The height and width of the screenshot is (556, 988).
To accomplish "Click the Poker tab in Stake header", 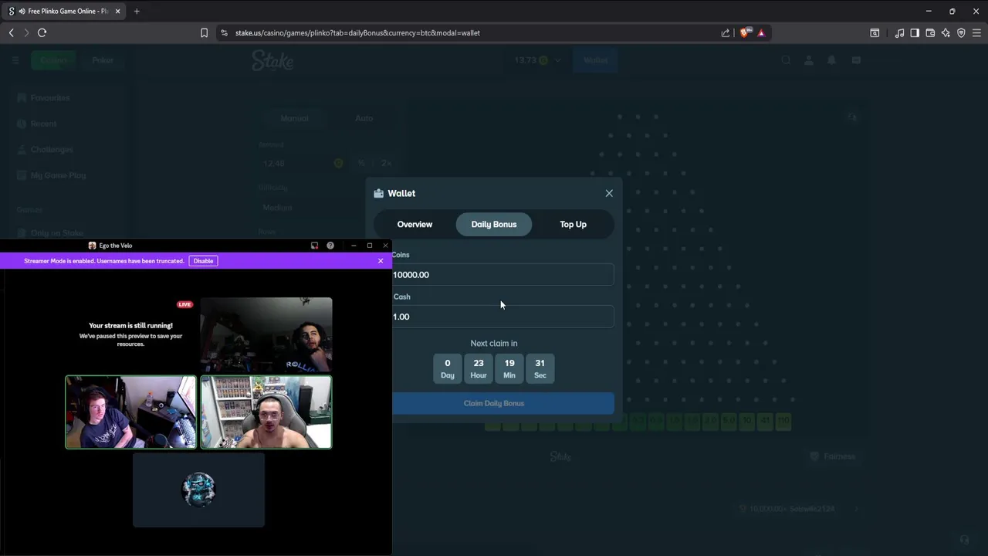I will pos(103,60).
